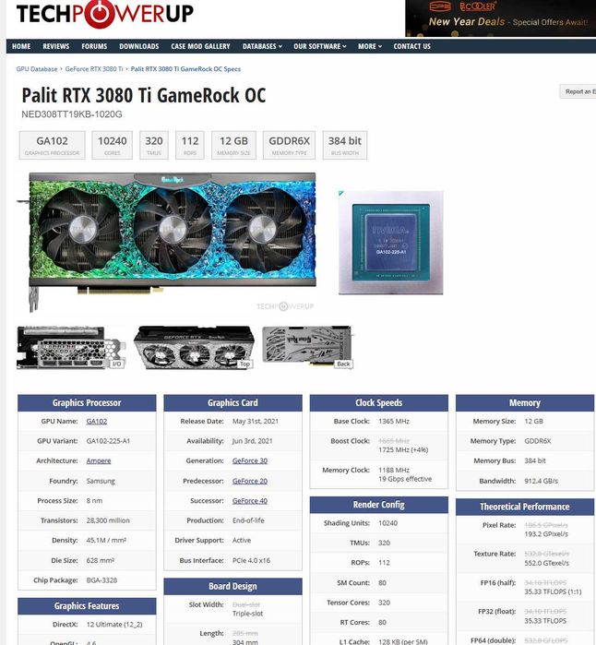Click Palit RTX 3080 Ti GameRock OC Specs breadcrumb
Image resolution: width=596 pixels, height=645 pixels.
(x=185, y=69)
